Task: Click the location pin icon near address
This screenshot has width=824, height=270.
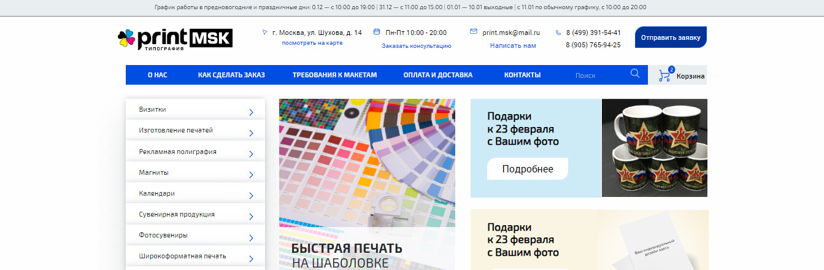Action: pyautogui.click(x=265, y=32)
